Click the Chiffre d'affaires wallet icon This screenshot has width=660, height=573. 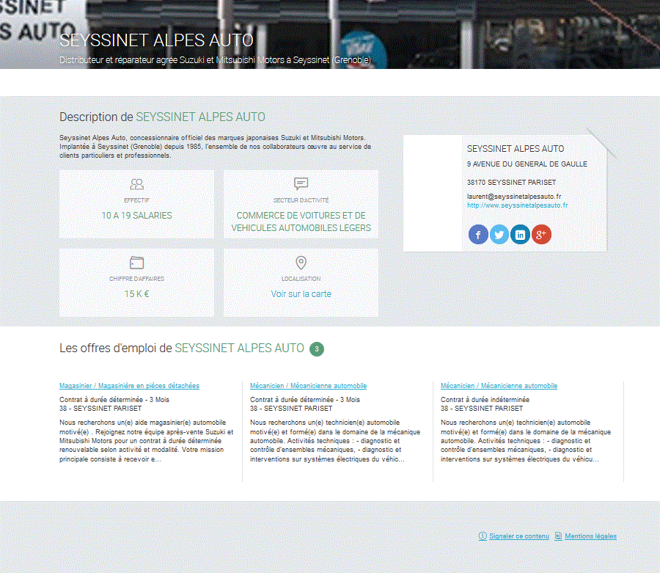(x=137, y=263)
